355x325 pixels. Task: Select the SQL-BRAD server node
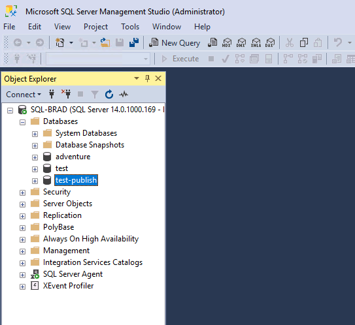pos(97,110)
